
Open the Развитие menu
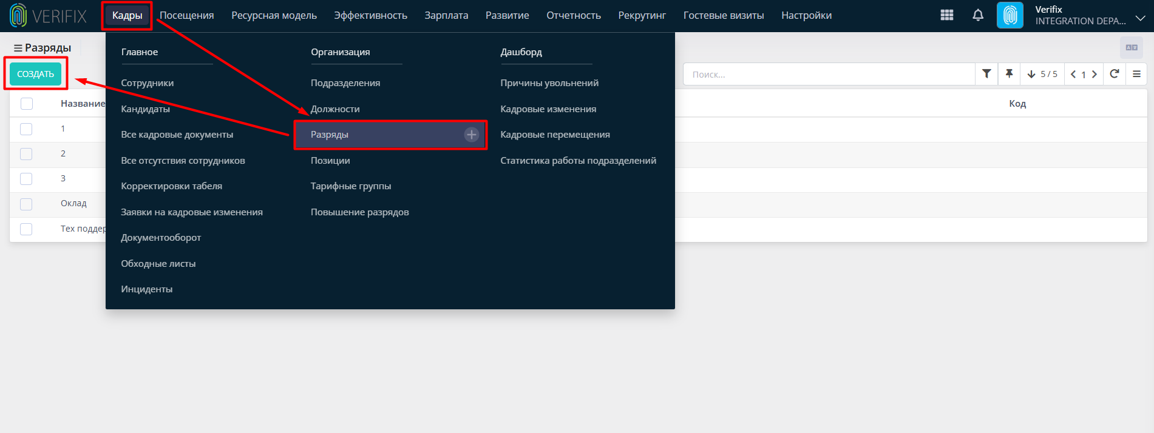pyautogui.click(x=507, y=16)
